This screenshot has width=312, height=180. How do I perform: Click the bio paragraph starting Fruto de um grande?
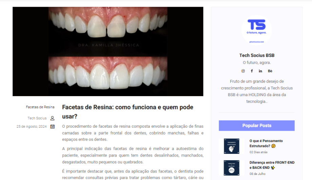(257, 91)
